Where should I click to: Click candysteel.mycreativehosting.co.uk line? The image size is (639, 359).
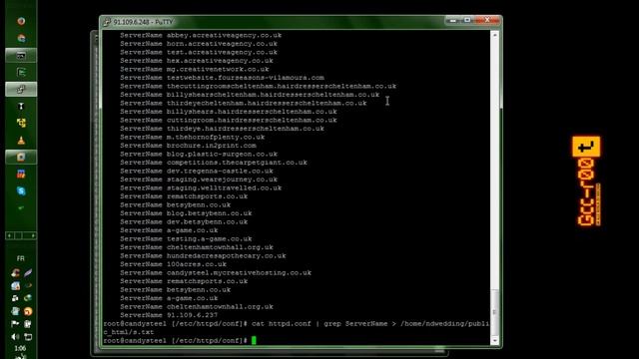click(x=216, y=272)
